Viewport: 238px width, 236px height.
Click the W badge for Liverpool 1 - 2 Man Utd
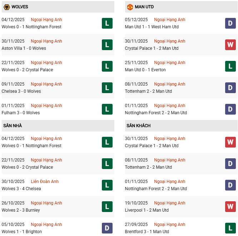coord(230,207)
